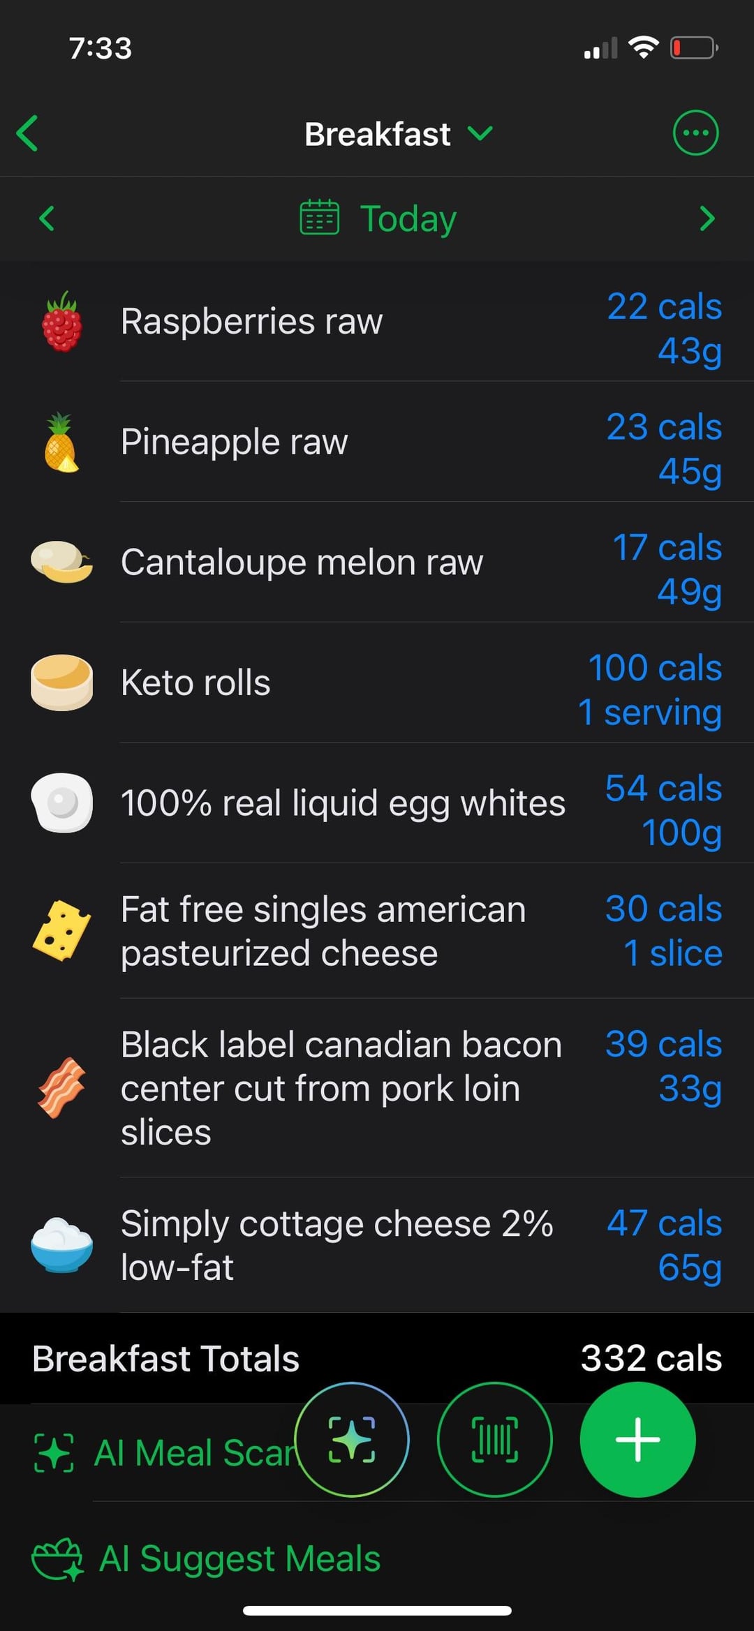Open the meal type dropdown chevron
The width and height of the screenshot is (754, 1631).
click(480, 133)
